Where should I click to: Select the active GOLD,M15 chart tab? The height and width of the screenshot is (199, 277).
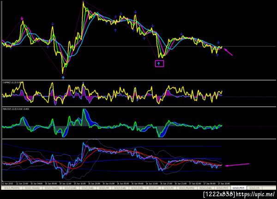[x=239, y=188]
